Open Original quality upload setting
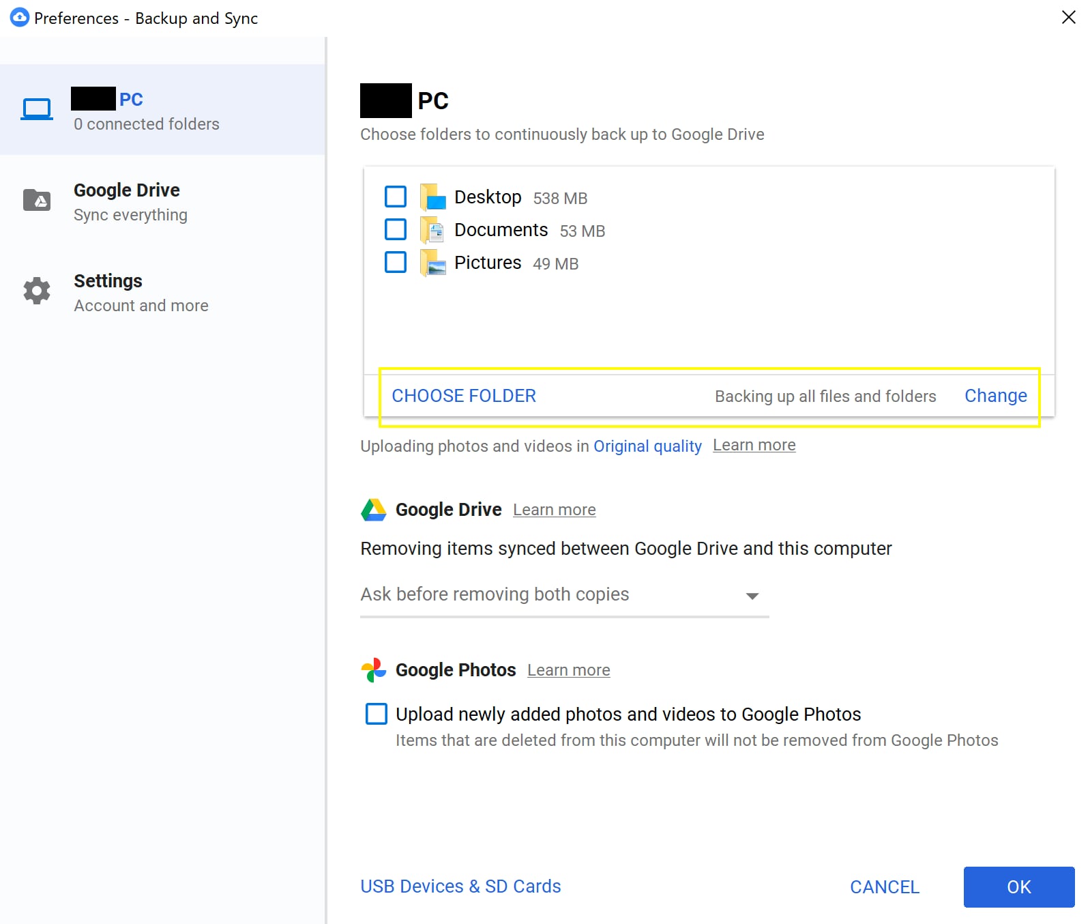The width and height of the screenshot is (1090, 924). point(647,446)
